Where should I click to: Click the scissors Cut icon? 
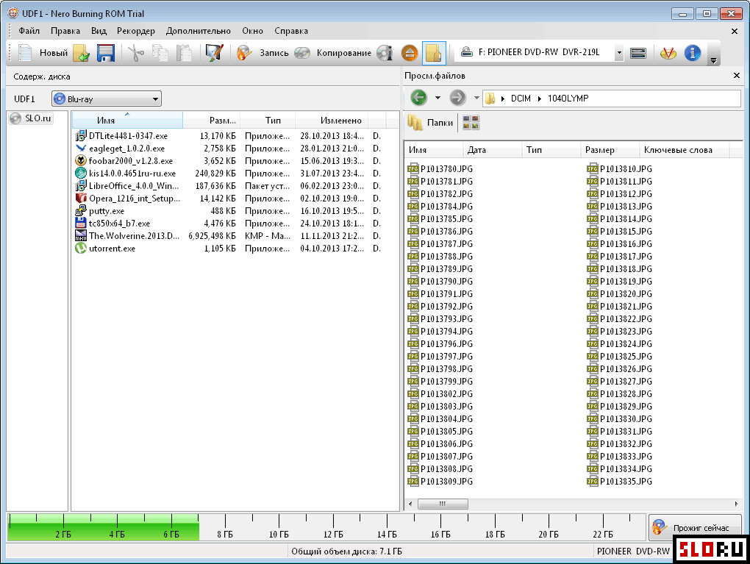click(136, 53)
